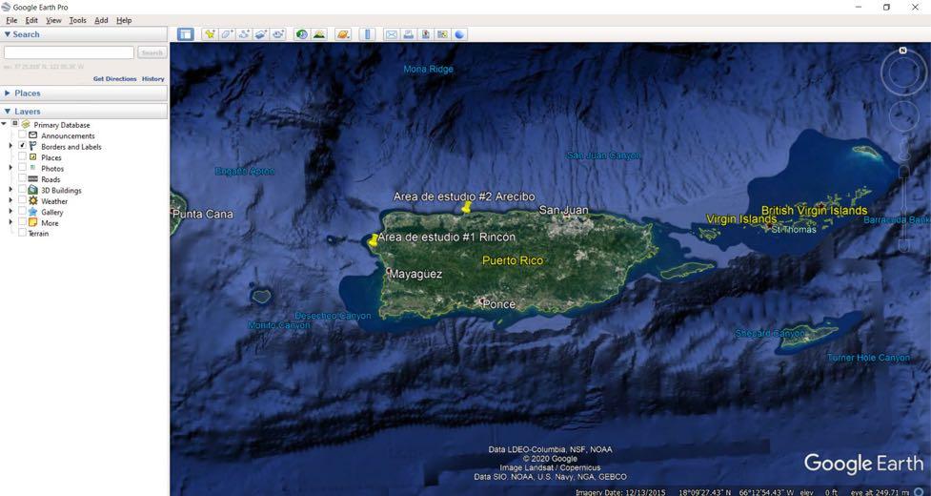Click the Arecibo study area yellow pushpin
Screen dimensions: 931x496
[466, 207]
